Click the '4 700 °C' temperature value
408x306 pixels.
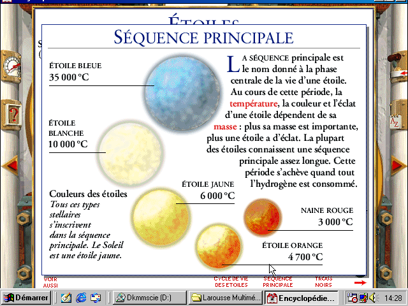[305, 257]
